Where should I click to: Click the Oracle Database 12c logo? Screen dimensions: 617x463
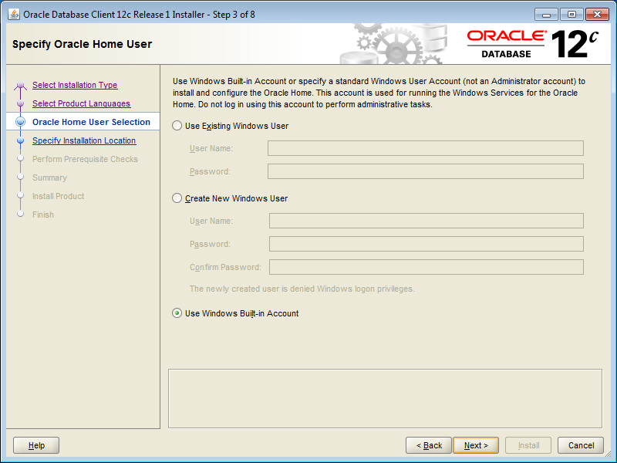[x=533, y=44]
